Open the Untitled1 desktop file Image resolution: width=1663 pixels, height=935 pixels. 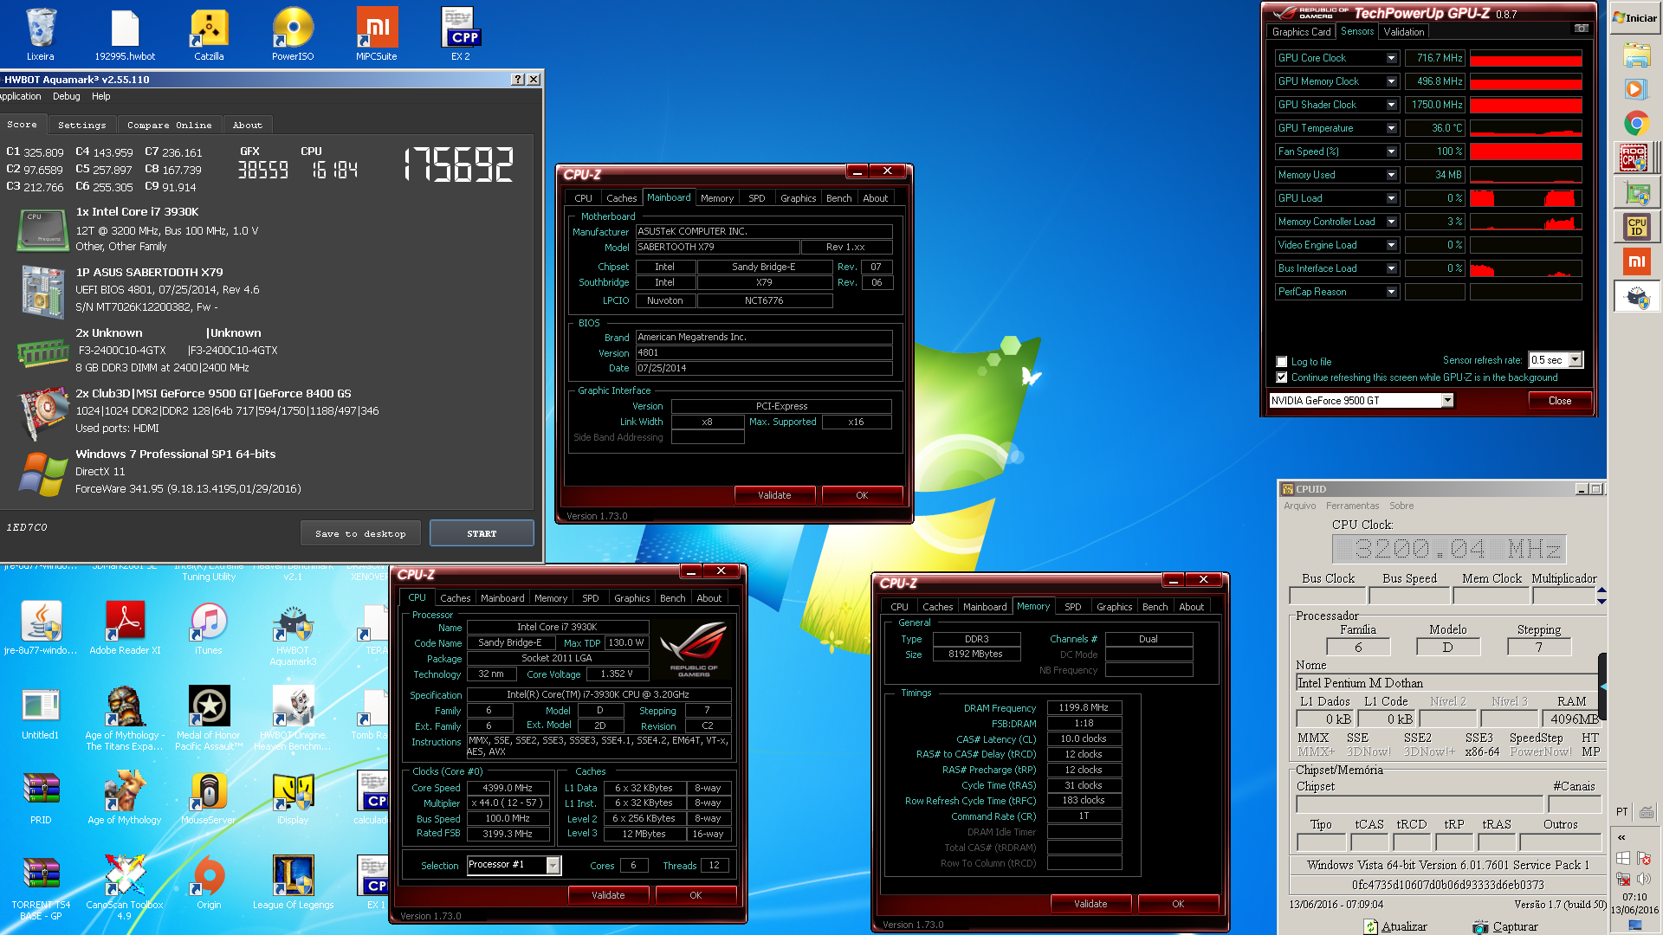coord(41,713)
